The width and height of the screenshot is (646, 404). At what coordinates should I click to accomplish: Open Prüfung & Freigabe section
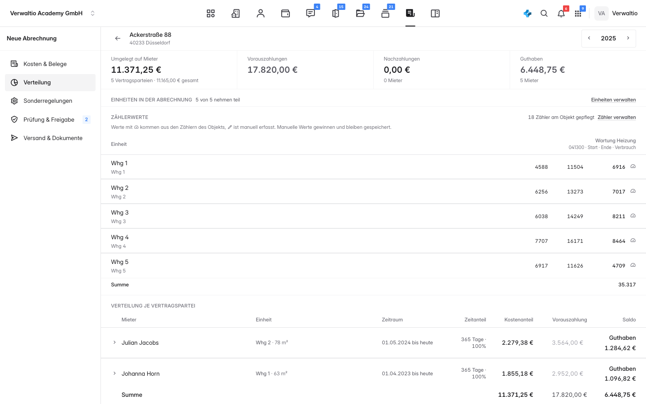tap(50, 119)
